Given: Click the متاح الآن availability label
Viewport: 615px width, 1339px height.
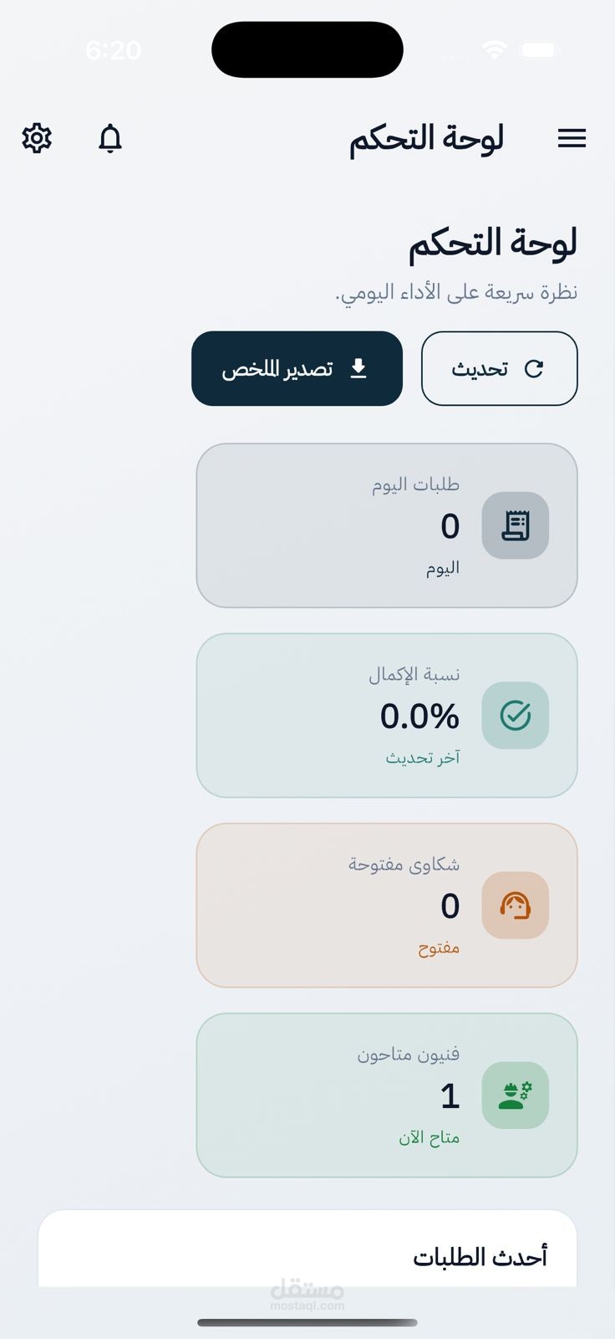Looking at the screenshot, I should [x=431, y=1136].
